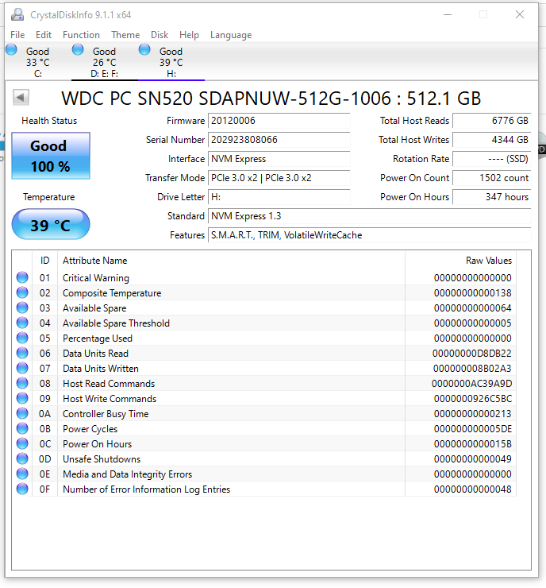Click the raw value 00000000D8DB22
The height and width of the screenshot is (588, 546).
click(472, 354)
